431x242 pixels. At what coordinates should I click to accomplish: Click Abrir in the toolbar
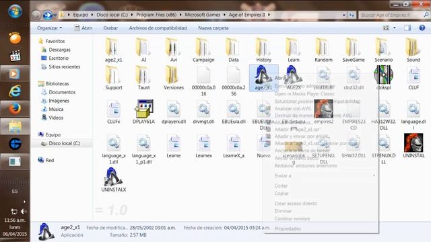coord(84,28)
